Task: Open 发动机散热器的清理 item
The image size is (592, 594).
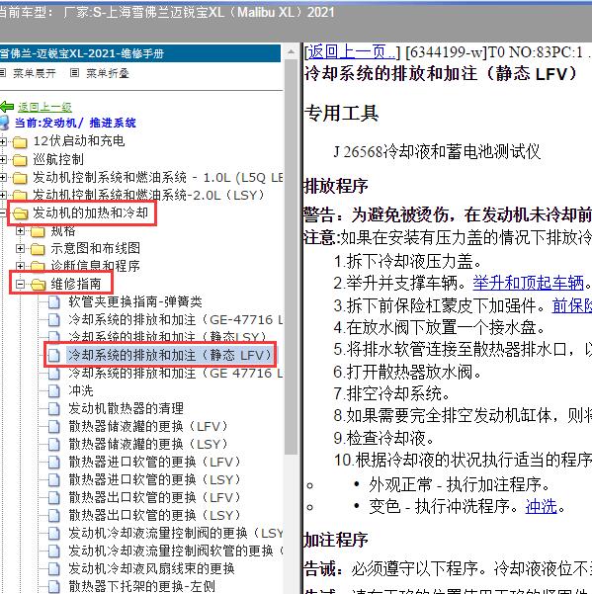Action: point(127,408)
